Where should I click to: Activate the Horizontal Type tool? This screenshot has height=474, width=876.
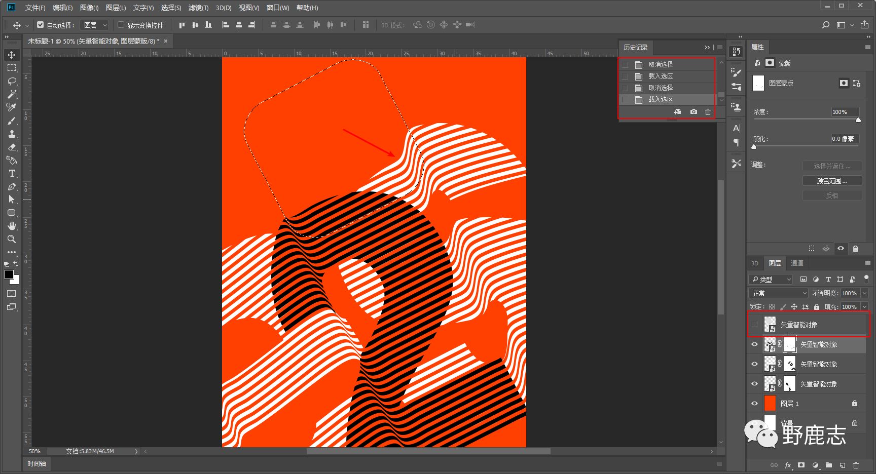pos(12,173)
